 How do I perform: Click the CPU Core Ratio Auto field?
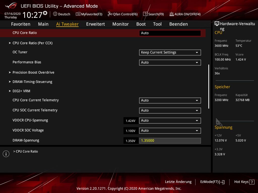point(170,33)
